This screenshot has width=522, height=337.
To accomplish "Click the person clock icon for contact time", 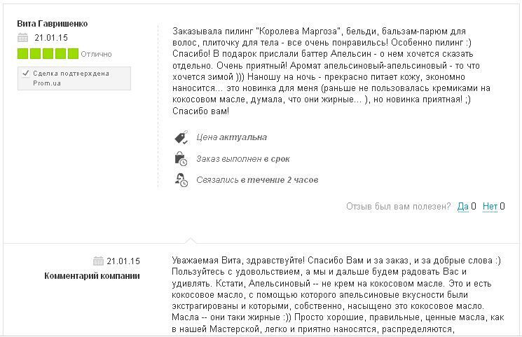I will (x=181, y=180).
